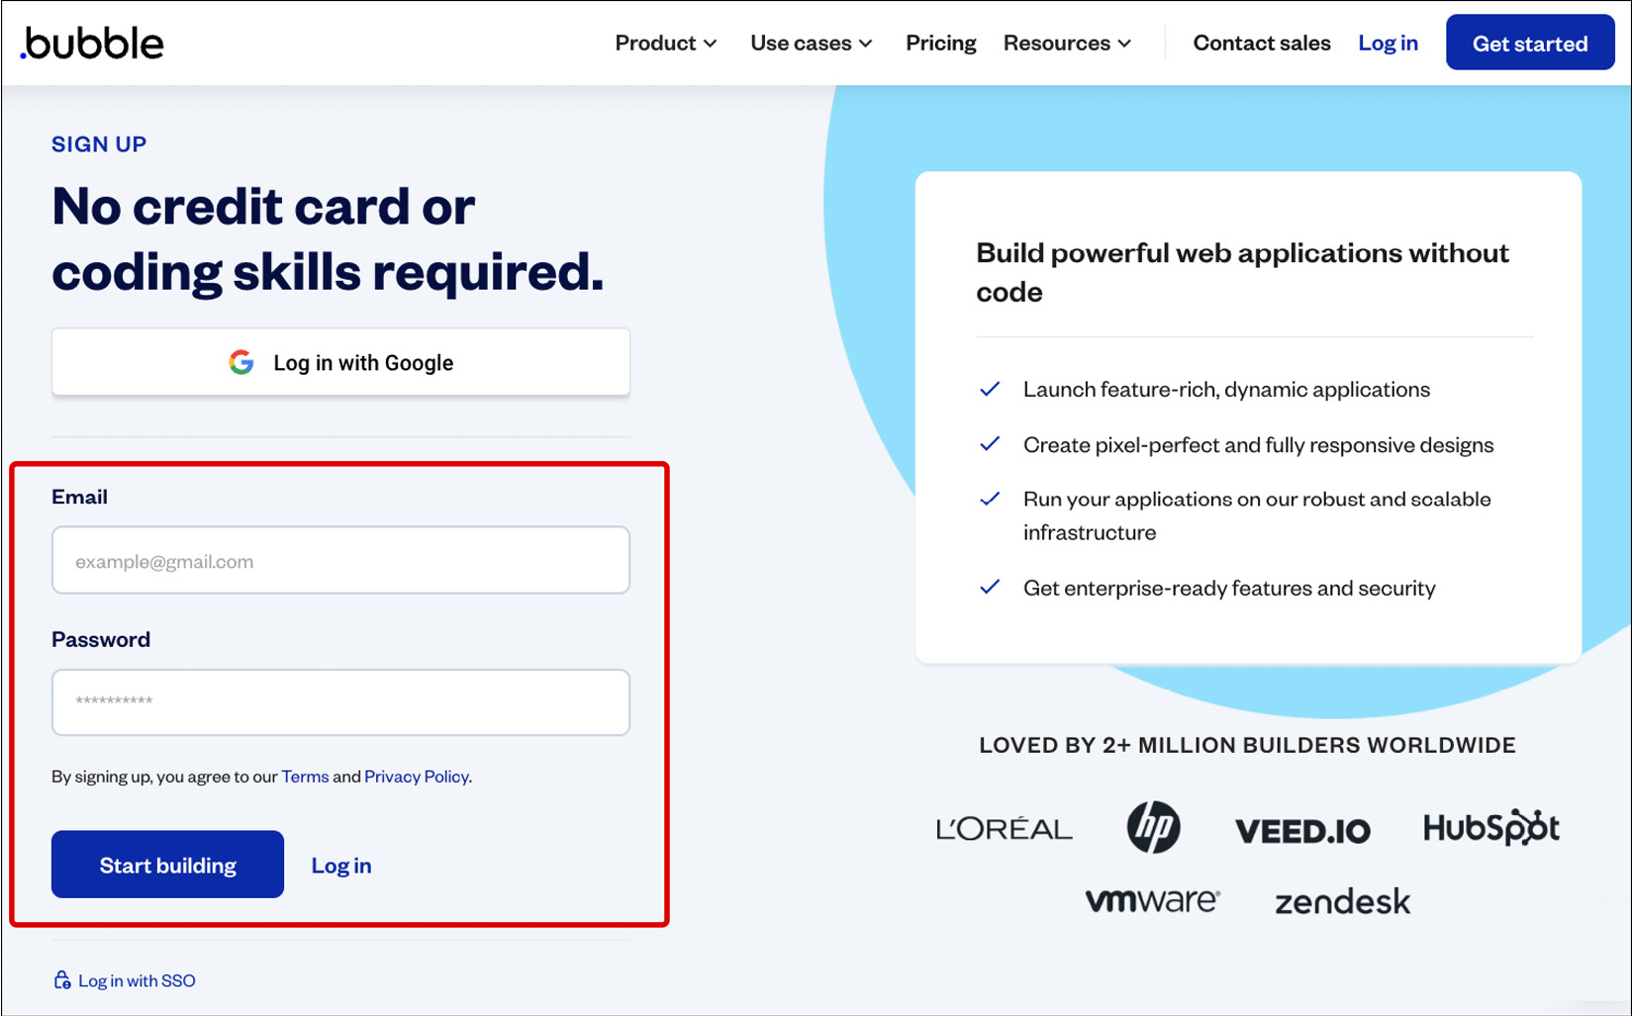Open the Terms link
This screenshot has height=1016, width=1633.
[x=305, y=777]
